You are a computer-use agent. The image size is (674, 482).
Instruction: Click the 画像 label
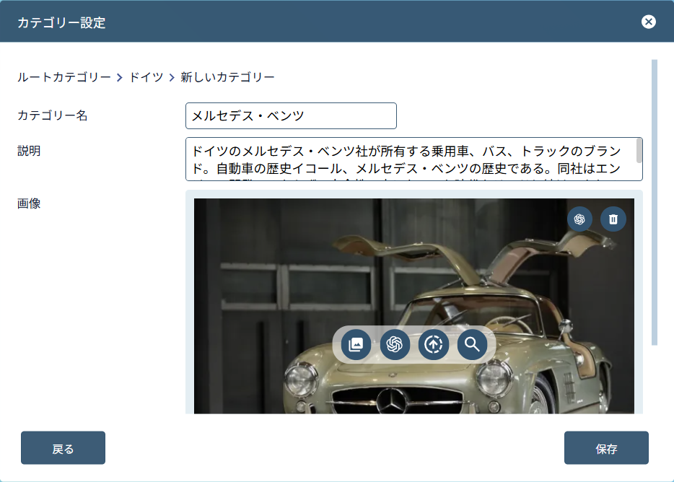(x=29, y=203)
